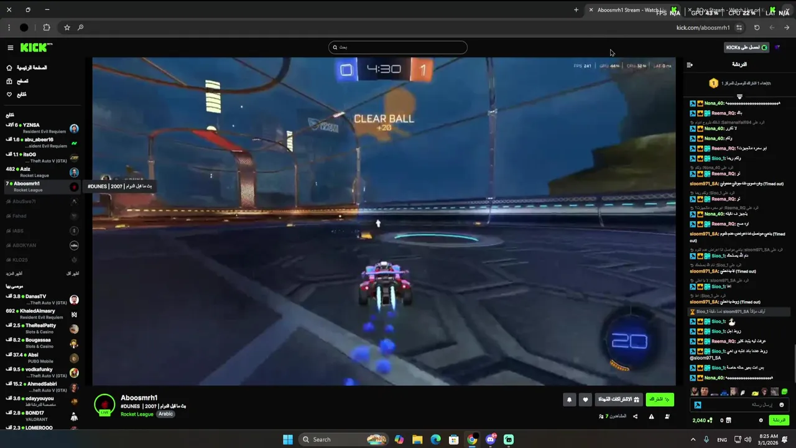Viewport: 796px width, 448px height.
Task: Open chat settings gear icon
Action: coord(761,421)
